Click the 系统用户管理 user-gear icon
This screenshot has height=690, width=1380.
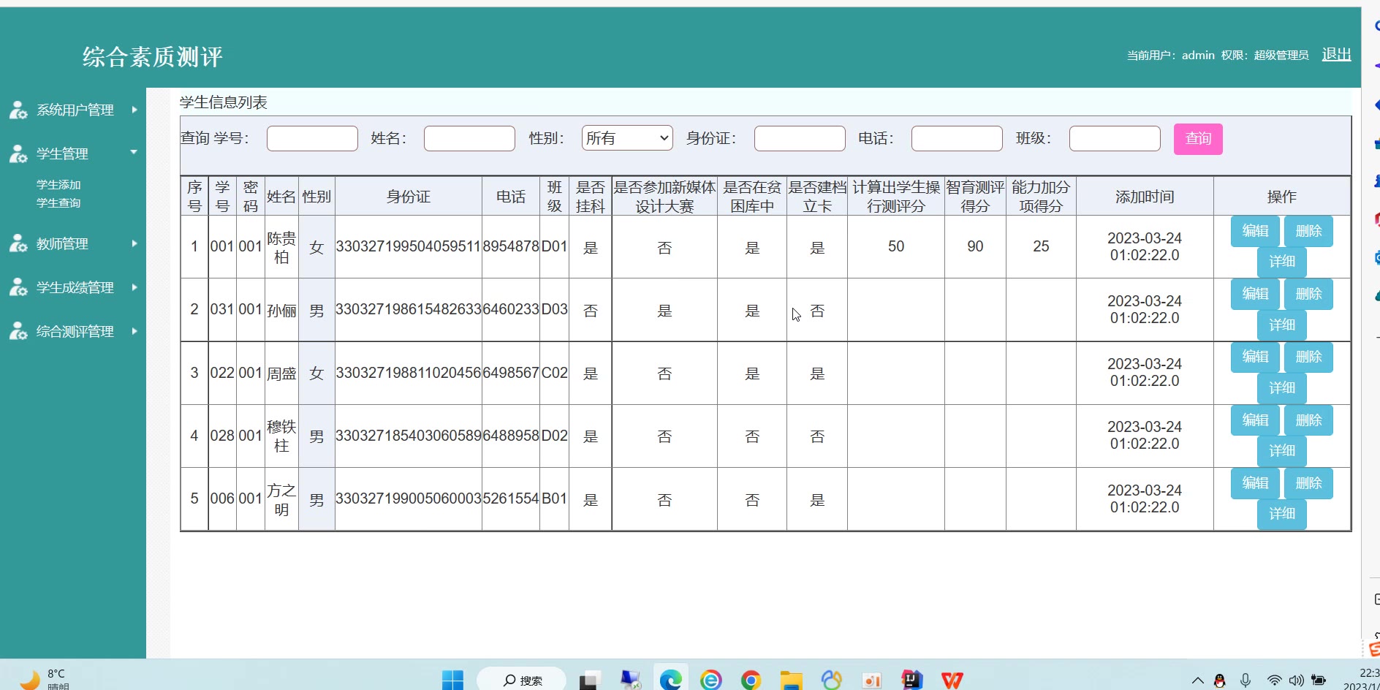pos(18,110)
